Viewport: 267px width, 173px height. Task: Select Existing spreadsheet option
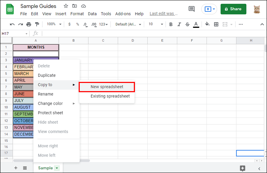pos(107,96)
